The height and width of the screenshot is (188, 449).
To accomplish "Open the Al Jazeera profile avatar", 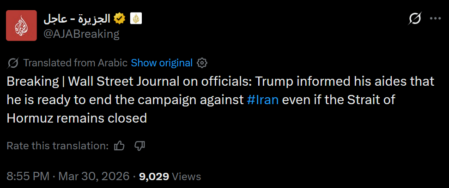I will tap(21, 26).
